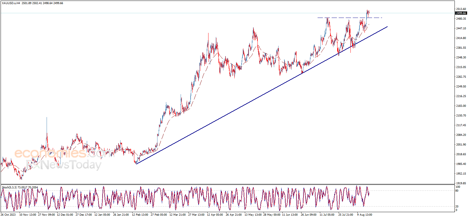Click the stochastic scale value 80
This screenshot has width=468, height=218.
(457, 191)
